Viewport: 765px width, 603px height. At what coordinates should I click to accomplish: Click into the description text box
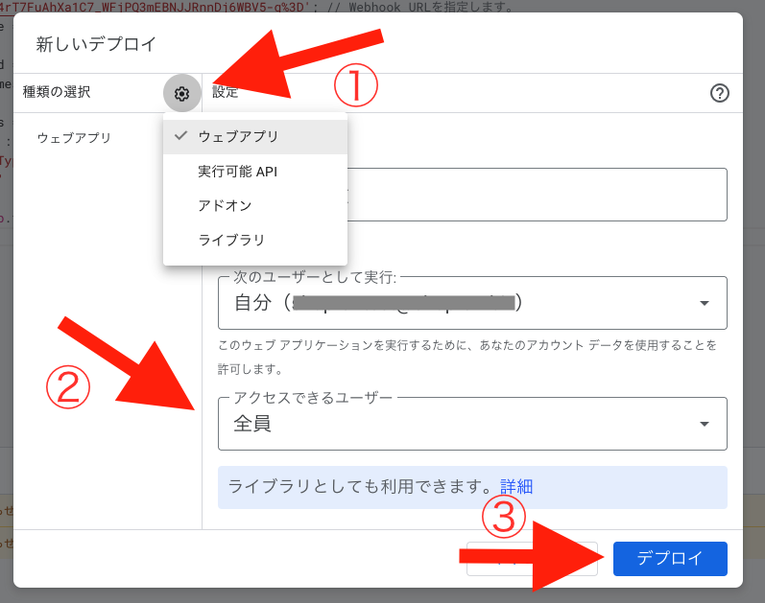pyautogui.click(x=538, y=195)
